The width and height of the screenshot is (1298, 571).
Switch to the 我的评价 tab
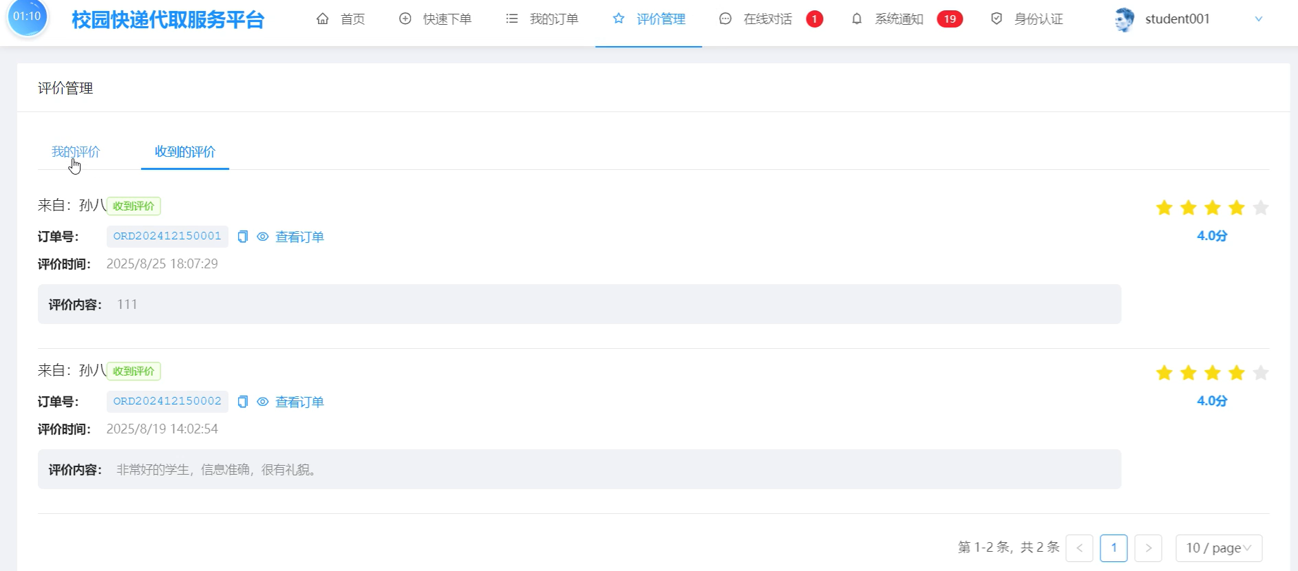(76, 152)
